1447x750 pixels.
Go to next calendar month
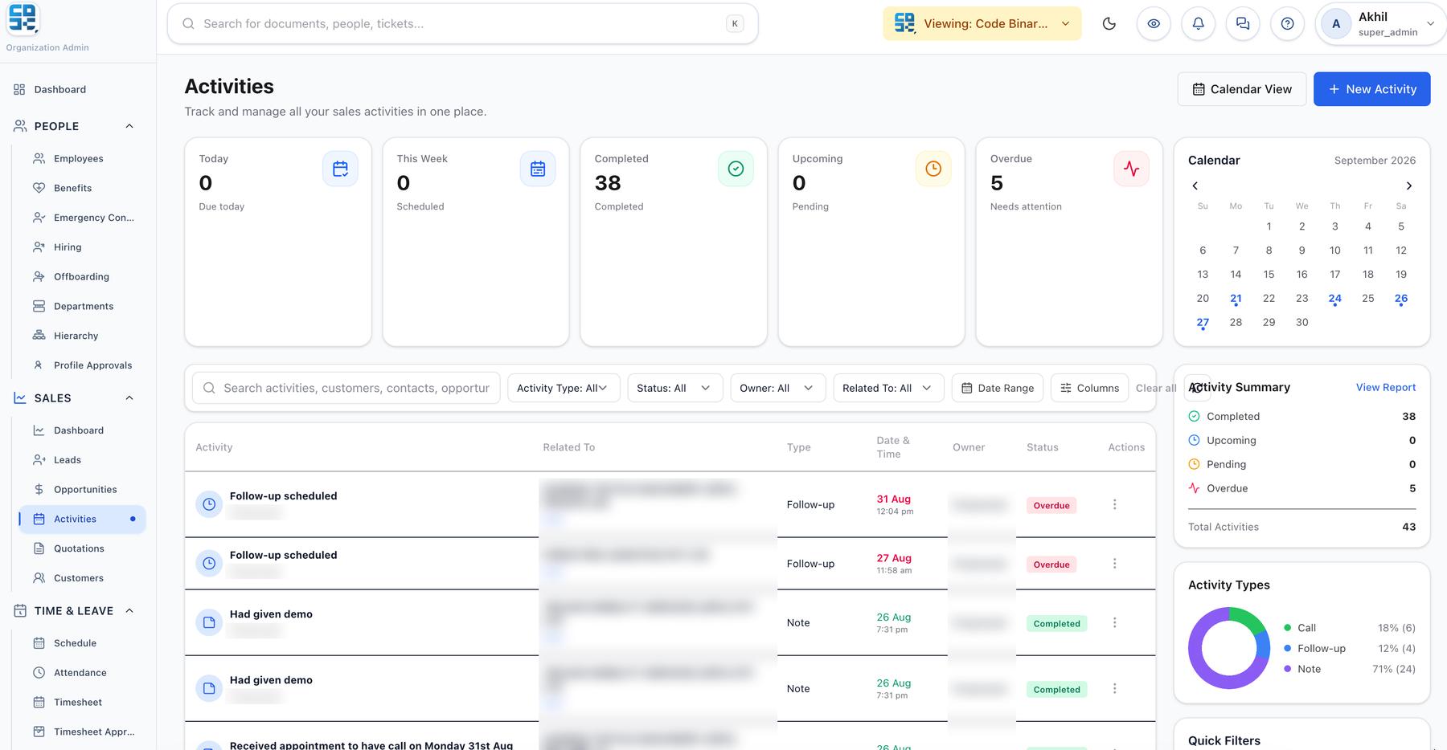tap(1408, 185)
